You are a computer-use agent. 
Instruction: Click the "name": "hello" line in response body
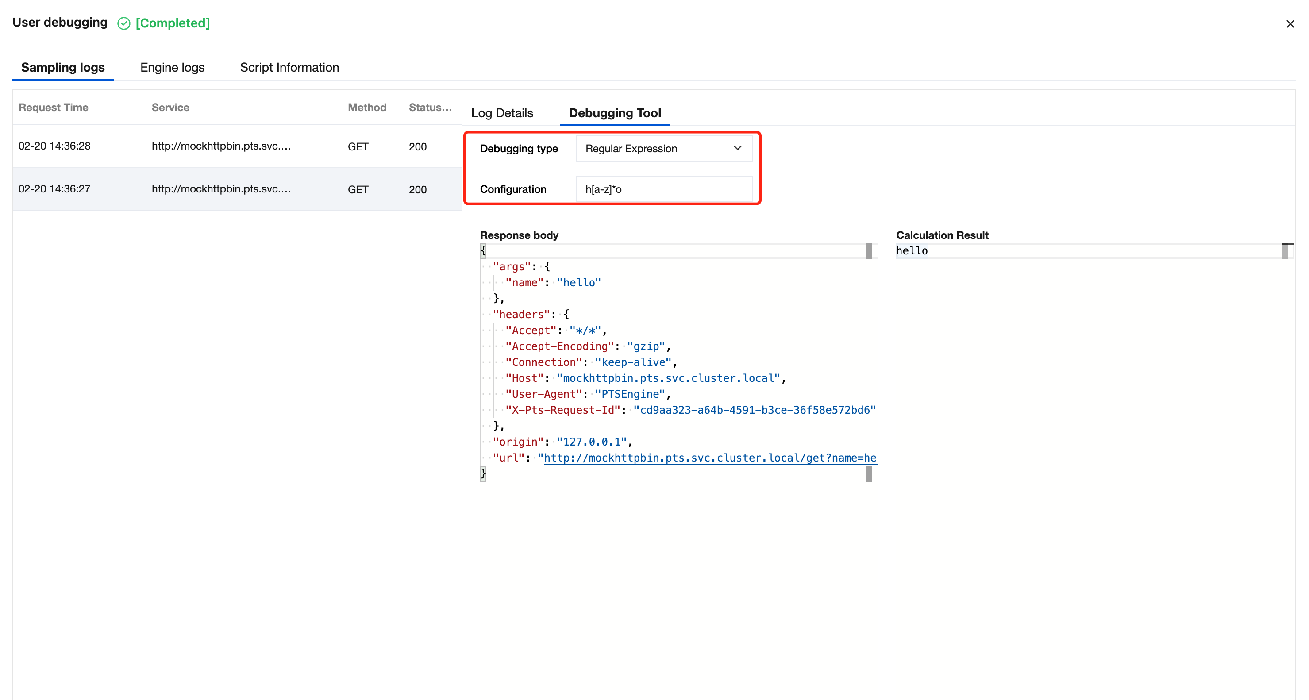(x=553, y=282)
